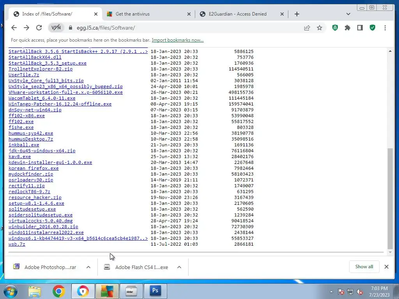Download kav8.exe

pos(19,157)
